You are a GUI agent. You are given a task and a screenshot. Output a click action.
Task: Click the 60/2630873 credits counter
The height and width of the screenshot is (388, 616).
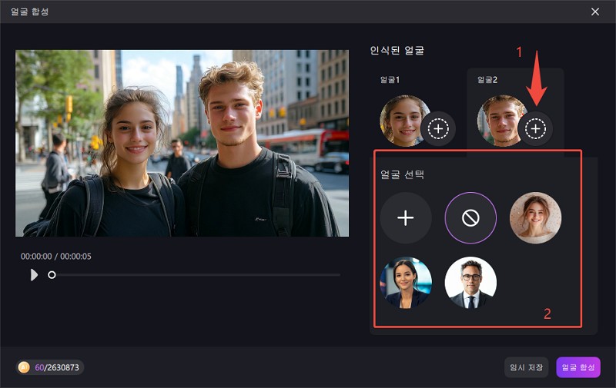(58, 367)
